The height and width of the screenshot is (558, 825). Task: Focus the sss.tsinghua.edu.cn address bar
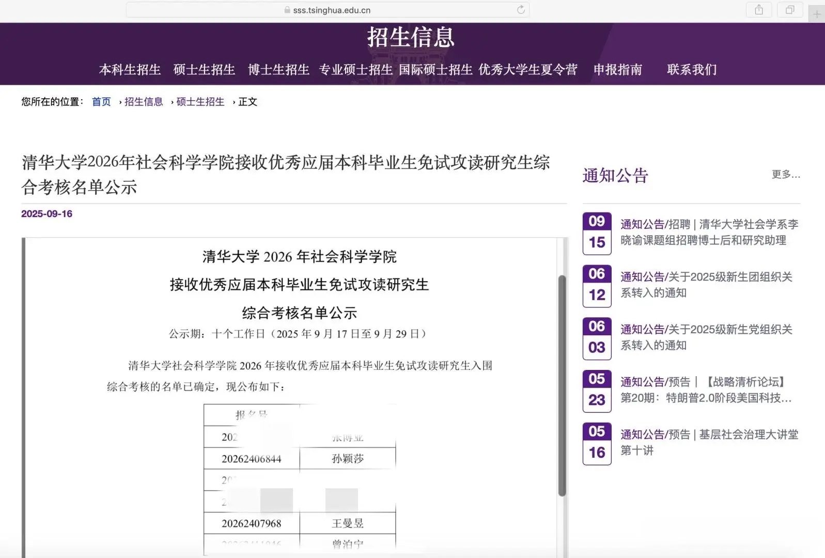tap(332, 10)
